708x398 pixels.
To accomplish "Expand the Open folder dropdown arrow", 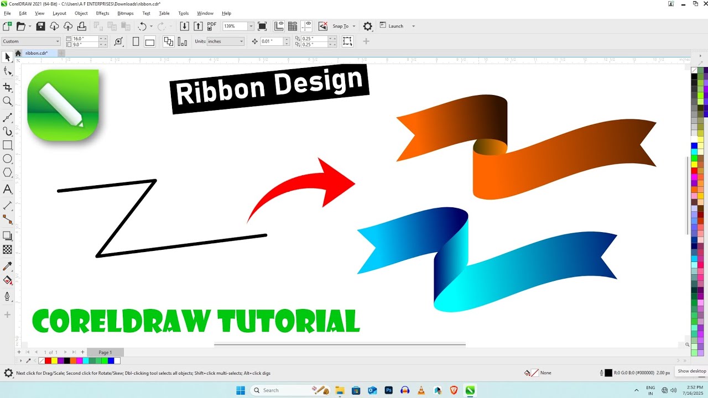I will point(29,26).
